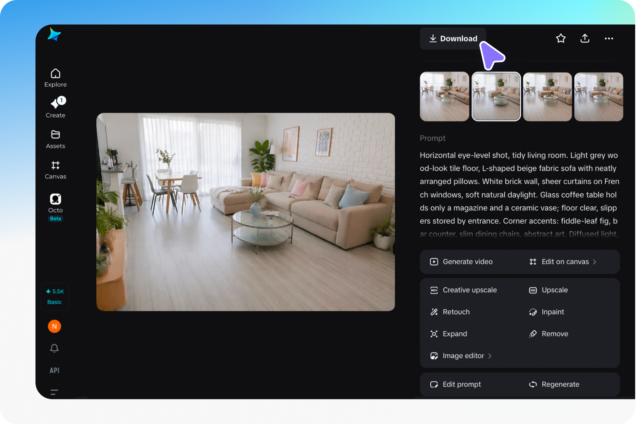This screenshot has width=636, height=424.
Task: Click the Image editor picture icon
Action: click(434, 356)
